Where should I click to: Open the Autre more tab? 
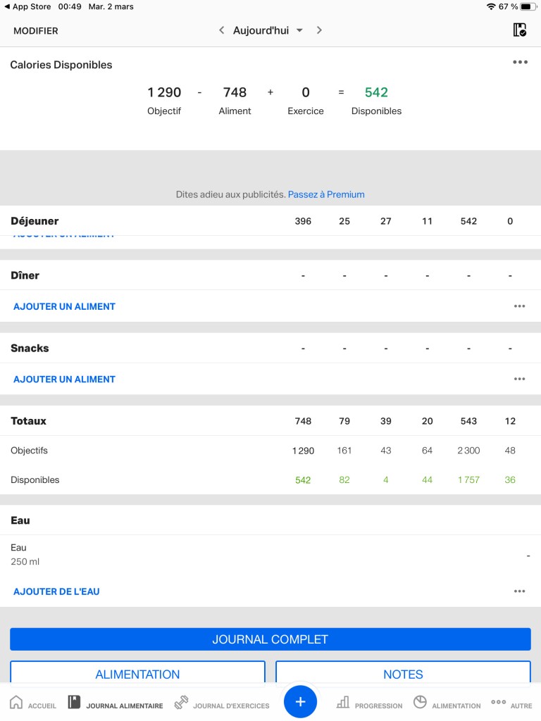tap(511, 703)
